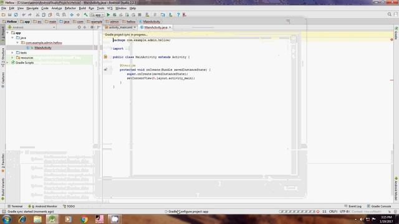Toggle the Favorites side tool window
This screenshot has width=399, height=224.
(2, 163)
